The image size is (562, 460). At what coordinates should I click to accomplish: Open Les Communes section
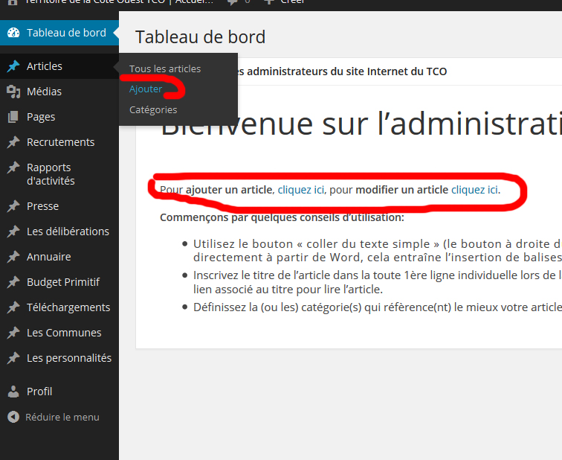pyautogui.click(x=59, y=333)
